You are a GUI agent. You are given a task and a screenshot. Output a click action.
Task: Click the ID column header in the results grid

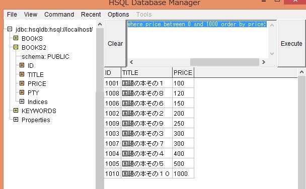click(113, 73)
